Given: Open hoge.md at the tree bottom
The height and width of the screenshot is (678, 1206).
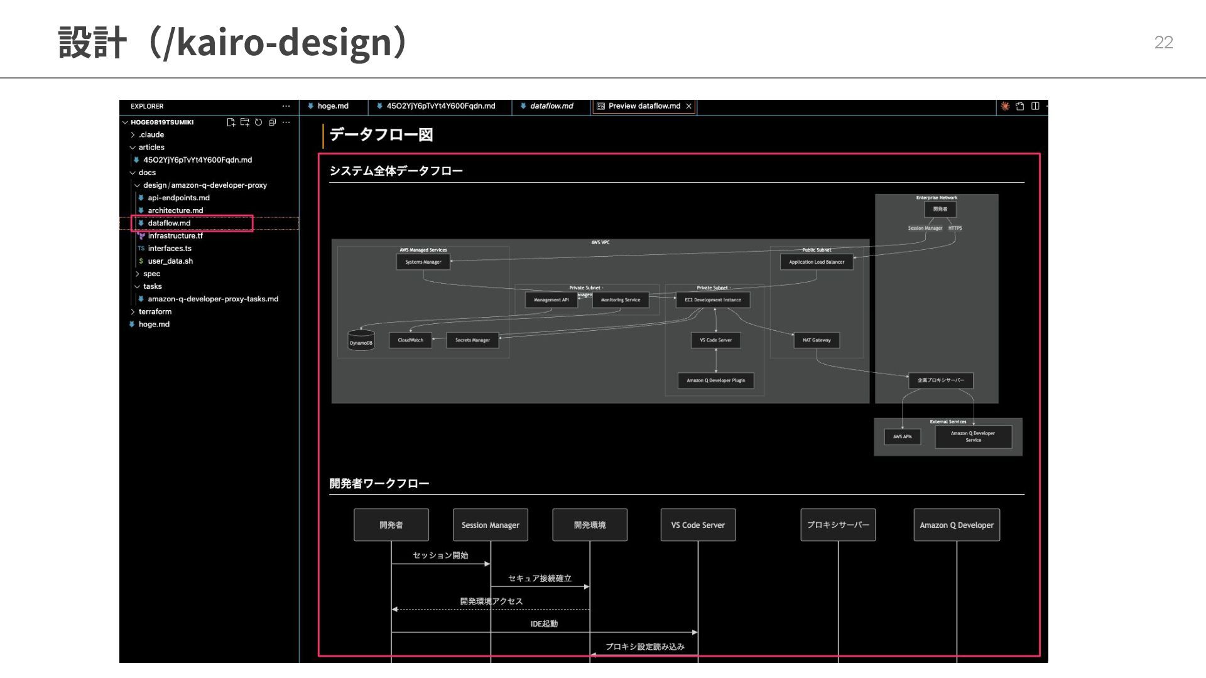Looking at the screenshot, I should [x=154, y=325].
